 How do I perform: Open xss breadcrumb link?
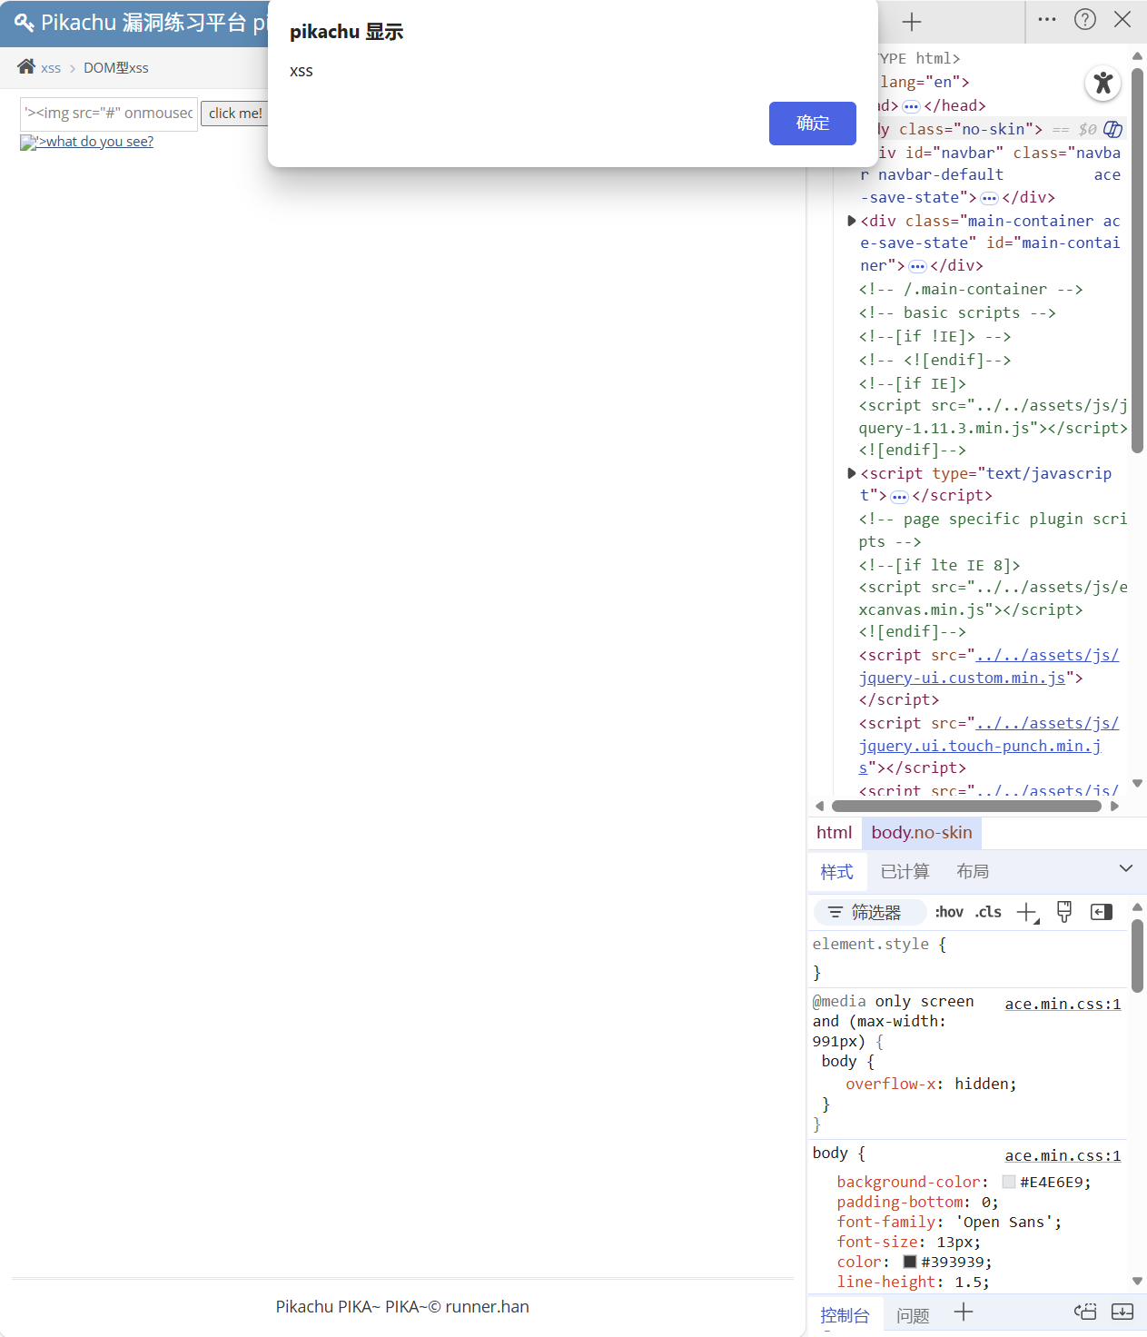[51, 68]
